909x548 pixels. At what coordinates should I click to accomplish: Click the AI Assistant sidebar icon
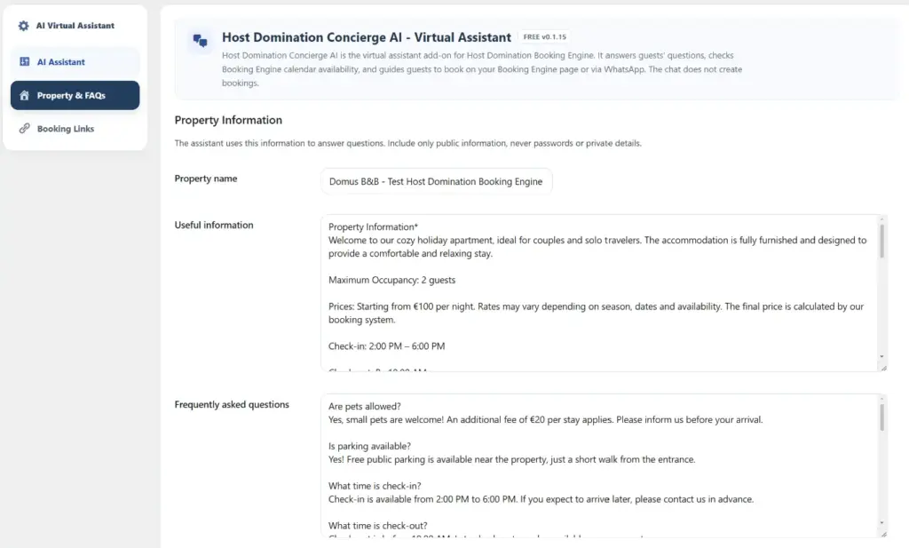click(24, 61)
